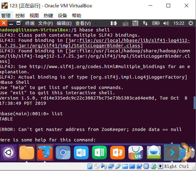
Task: Open the terminal 终端 menu
Action: point(30,23)
